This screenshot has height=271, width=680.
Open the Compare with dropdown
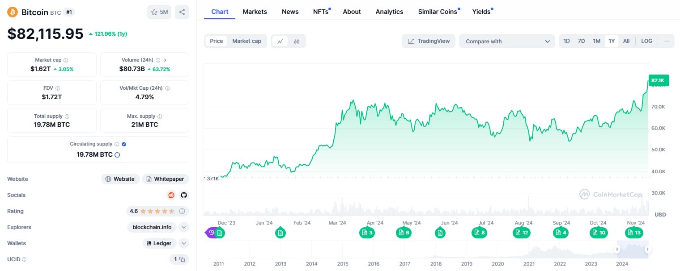coord(507,41)
